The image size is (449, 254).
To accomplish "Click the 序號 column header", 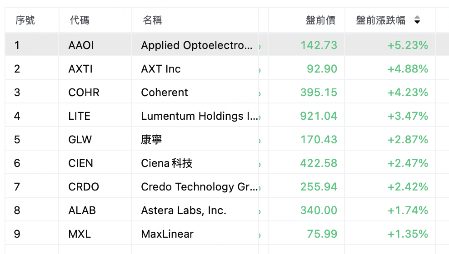I will pyautogui.click(x=25, y=20).
